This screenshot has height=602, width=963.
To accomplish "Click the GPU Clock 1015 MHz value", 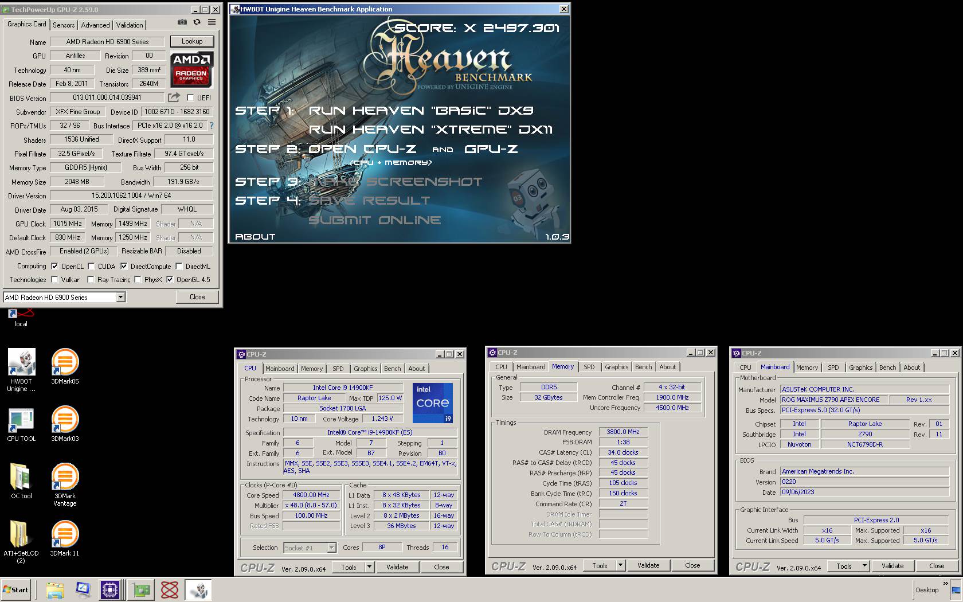I will (x=68, y=224).
